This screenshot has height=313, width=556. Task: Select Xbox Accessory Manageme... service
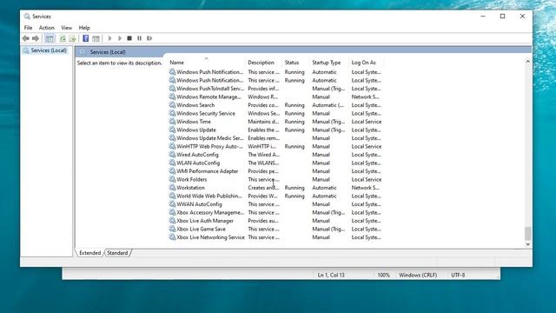[x=210, y=212]
